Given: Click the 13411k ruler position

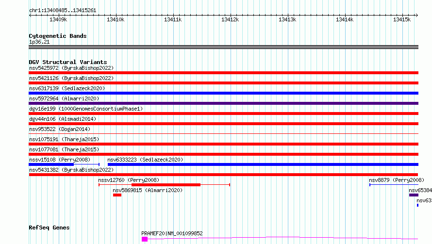Looking at the screenshot, I should point(173,19).
